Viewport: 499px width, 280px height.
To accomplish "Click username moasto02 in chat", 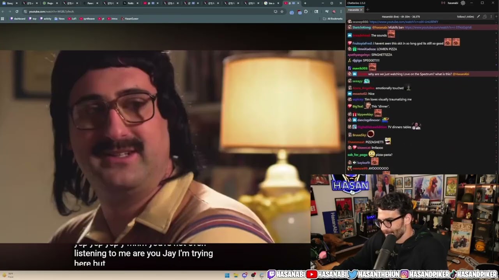I will [359, 94].
